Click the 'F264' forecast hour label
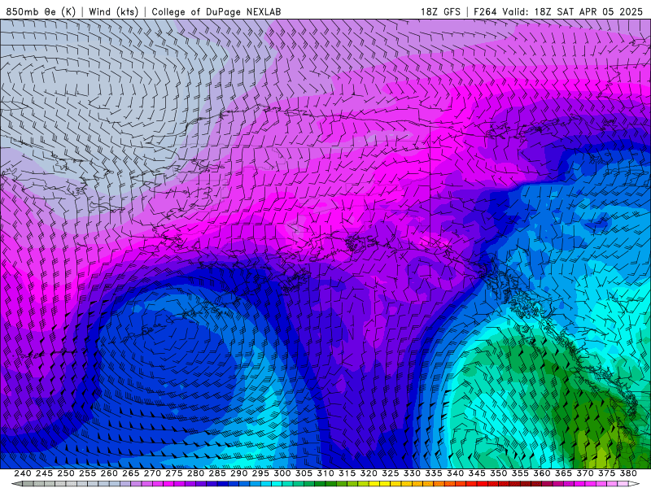651x488 pixels. click(485, 11)
